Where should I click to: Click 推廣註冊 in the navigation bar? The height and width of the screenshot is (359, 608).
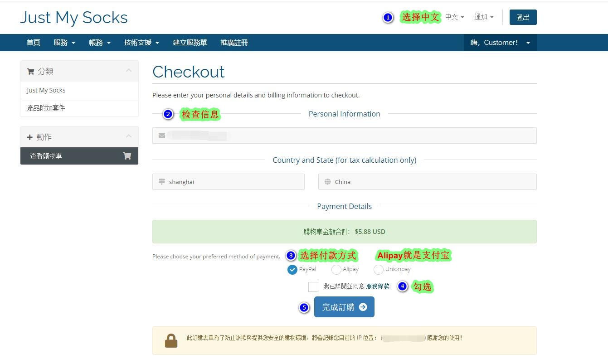[x=234, y=43]
